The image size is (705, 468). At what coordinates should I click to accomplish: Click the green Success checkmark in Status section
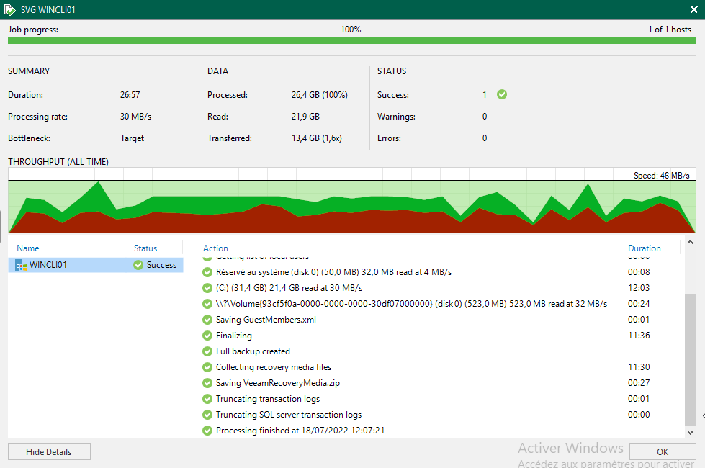[x=502, y=94]
